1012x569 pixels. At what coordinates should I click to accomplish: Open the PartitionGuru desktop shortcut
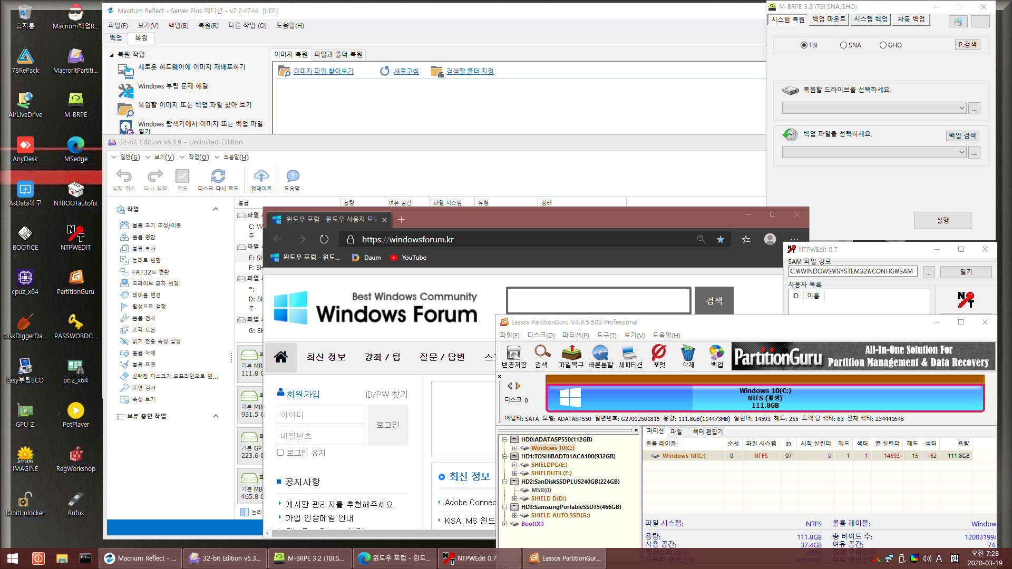click(x=75, y=282)
